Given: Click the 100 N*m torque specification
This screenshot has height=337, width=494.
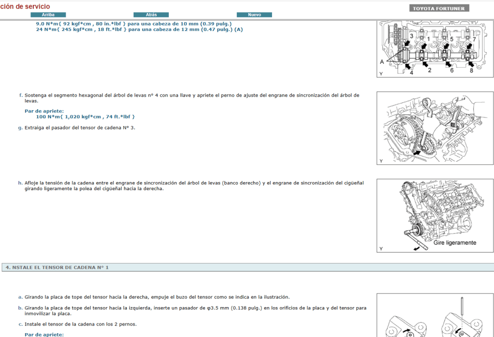Looking at the screenshot, I should (x=85, y=117).
